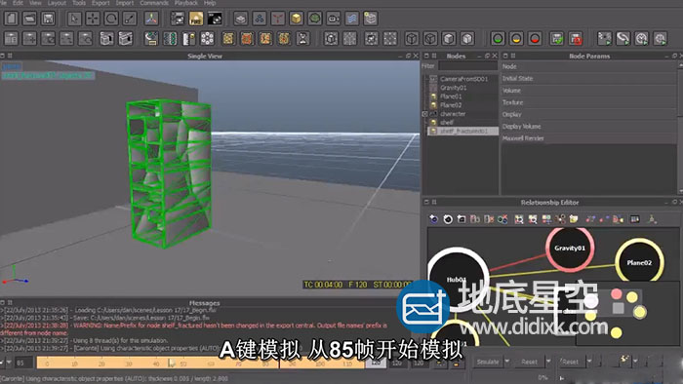Open the Playback menu
The image size is (683, 384).
pos(186,3)
